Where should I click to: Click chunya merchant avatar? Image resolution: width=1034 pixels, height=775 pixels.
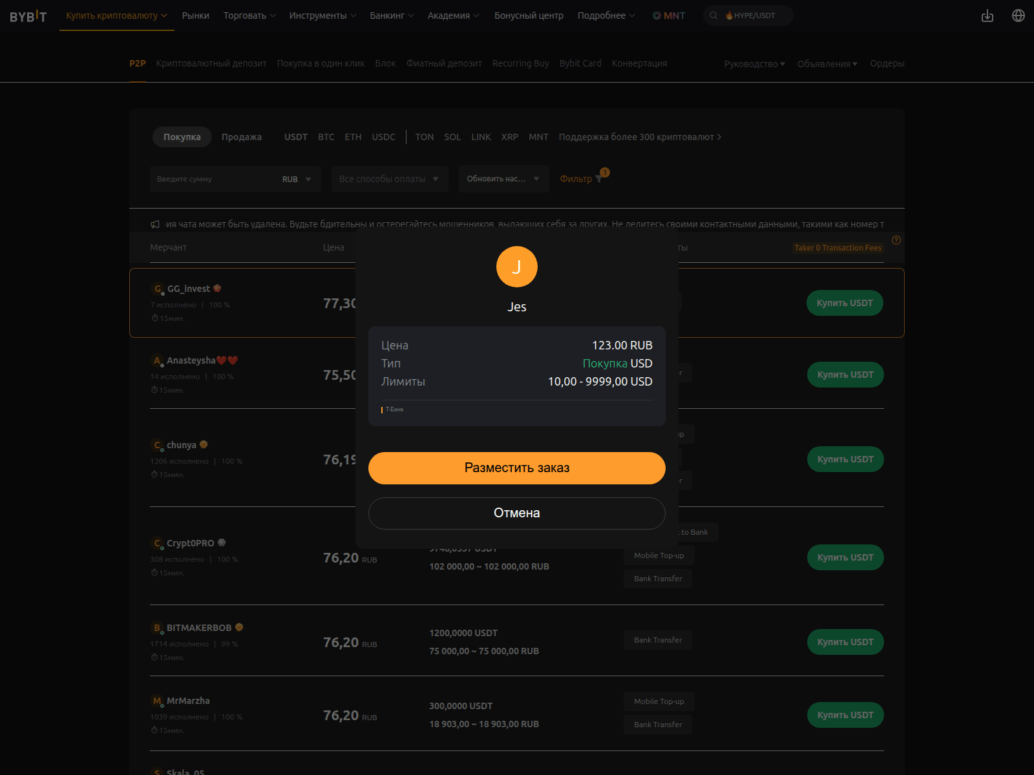click(157, 445)
